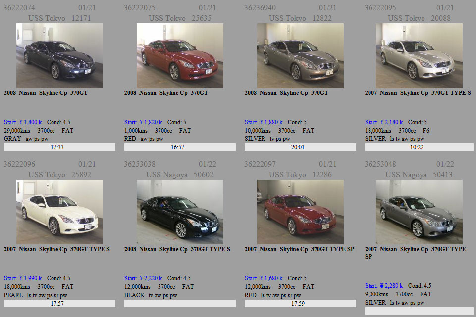Click the 370GT TYPE SP title, lot 50413
The width and height of the screenshot is (476, 317).
[x=415, y=253]
